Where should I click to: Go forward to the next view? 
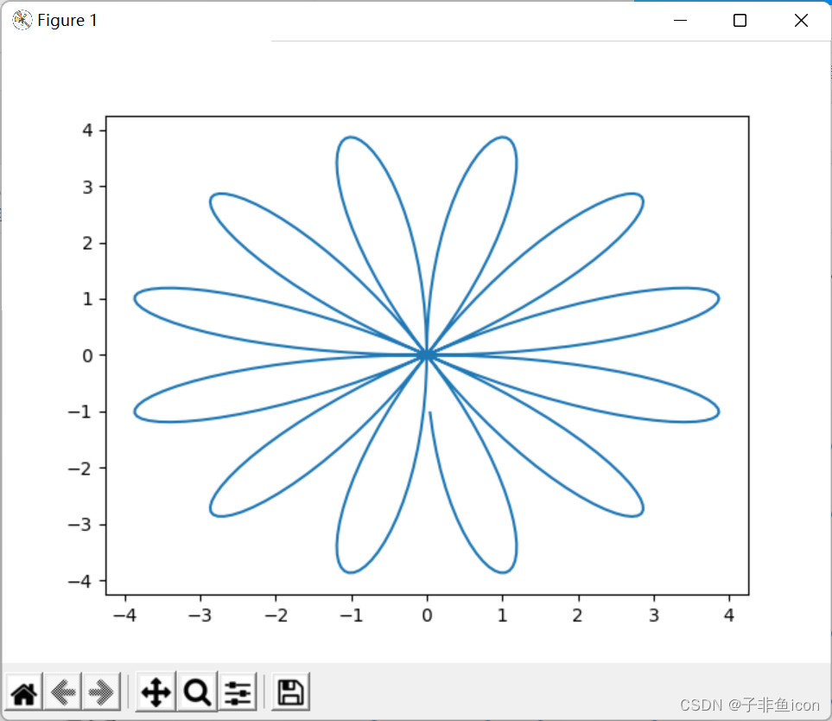point(101,692)
